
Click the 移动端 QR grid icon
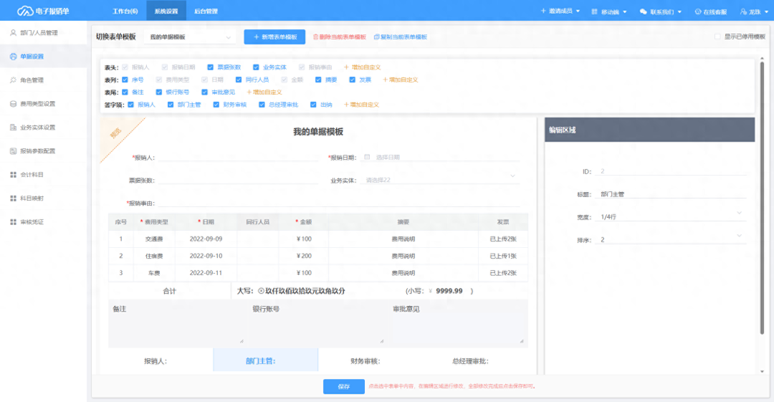(x=594, y=11)
